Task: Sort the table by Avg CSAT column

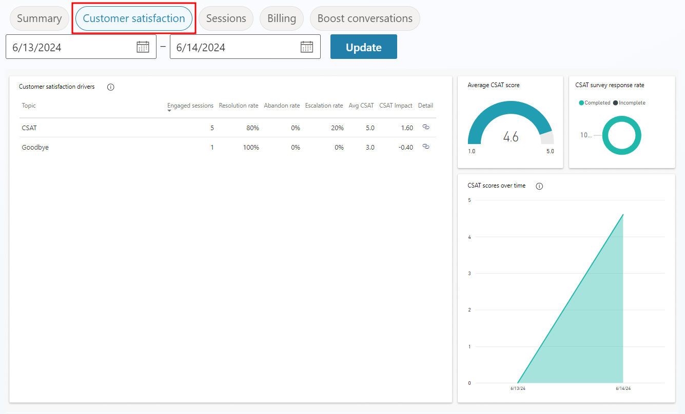Action: (x=361, y=105)
